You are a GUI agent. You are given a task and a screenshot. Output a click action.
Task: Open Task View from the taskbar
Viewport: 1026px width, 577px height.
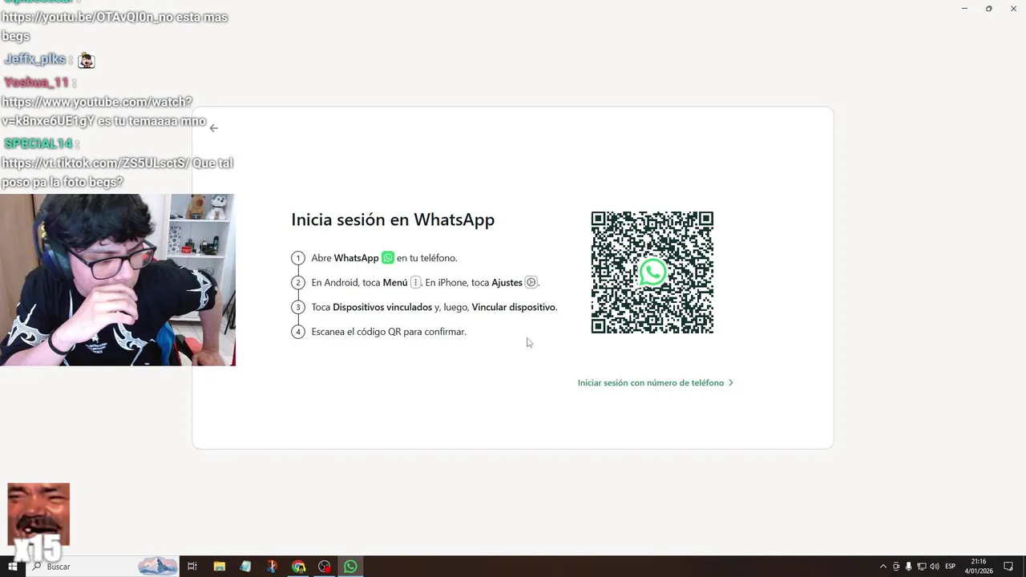tap(192, 567)
